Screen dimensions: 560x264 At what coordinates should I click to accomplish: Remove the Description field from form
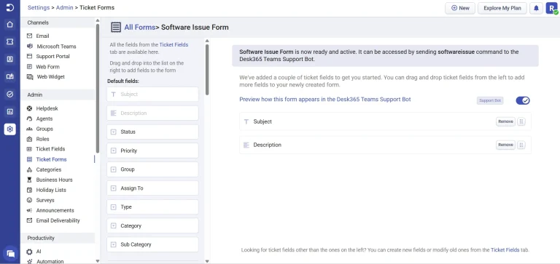[x=505, y=145]
